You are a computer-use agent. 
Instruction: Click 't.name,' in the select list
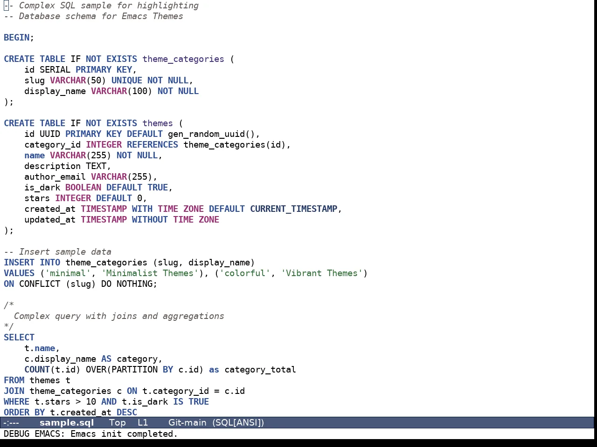(x=42, y=348)
